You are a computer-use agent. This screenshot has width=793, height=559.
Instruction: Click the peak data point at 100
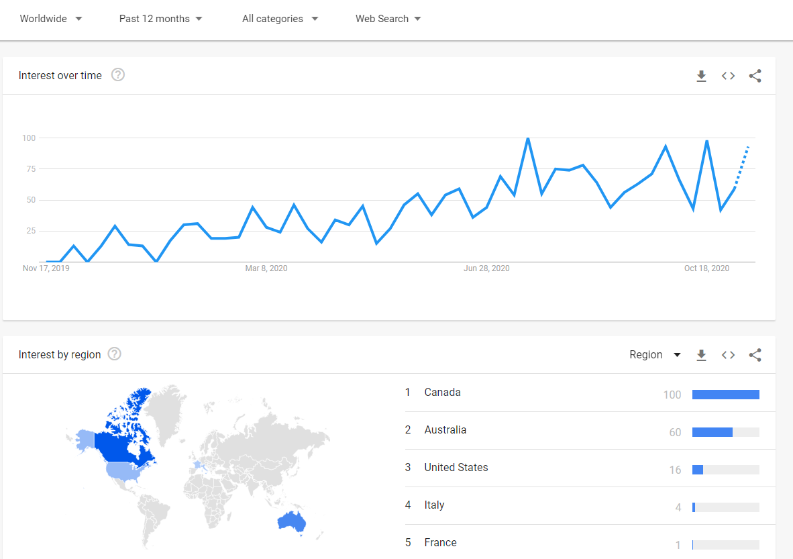(x=528, y=138)
